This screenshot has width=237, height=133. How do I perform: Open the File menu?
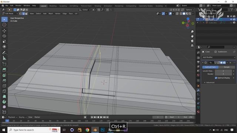[7, 6]
